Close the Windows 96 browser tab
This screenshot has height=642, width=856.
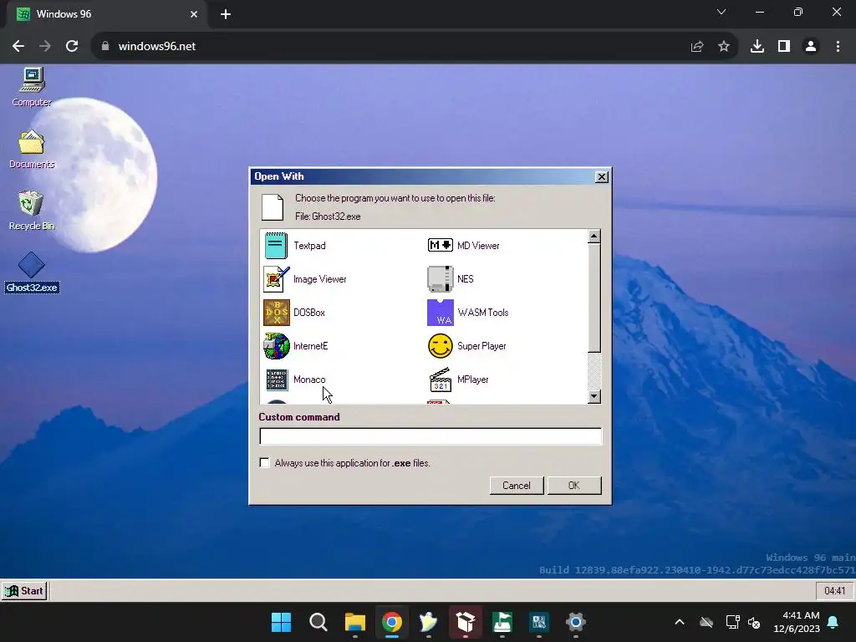point(194,14)
